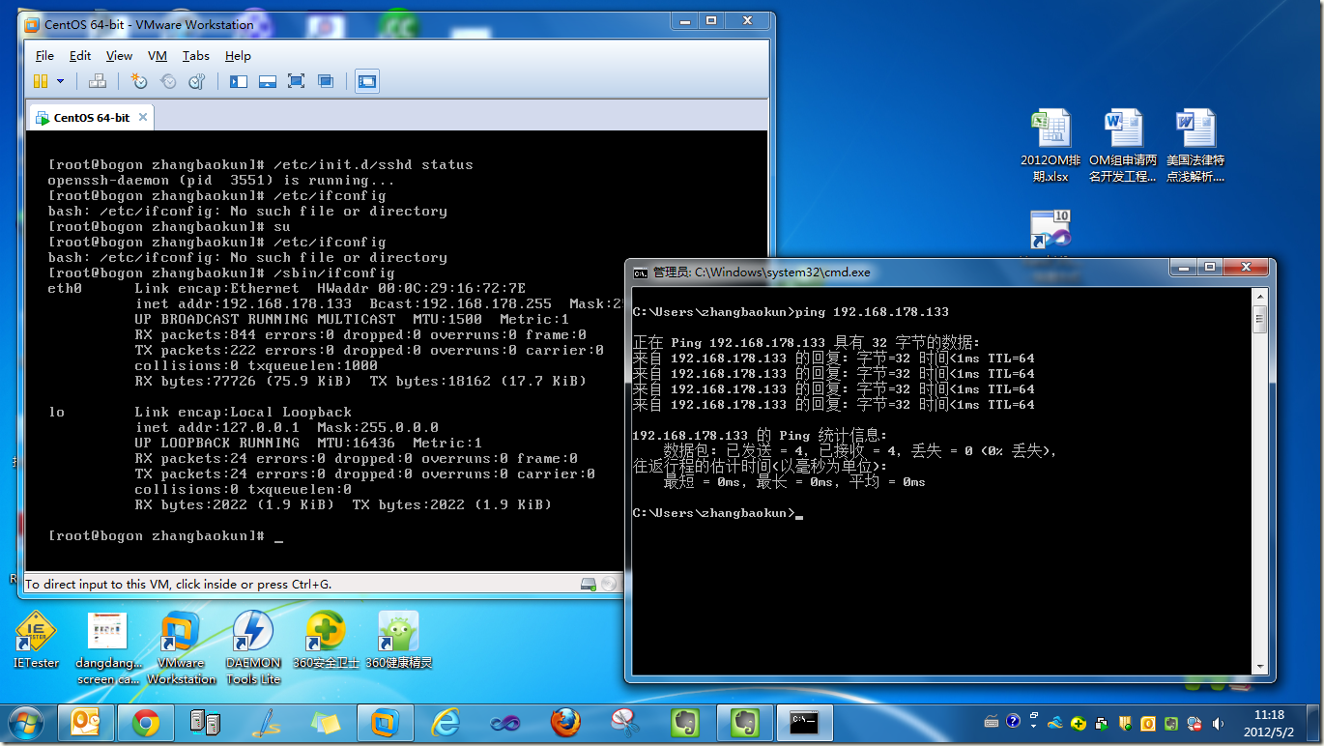Image resolution: width=1324 pixels, height=746 pixels.
Task: Click the cmd window vertical scroll thumb
Action: tap(1259, 322)
